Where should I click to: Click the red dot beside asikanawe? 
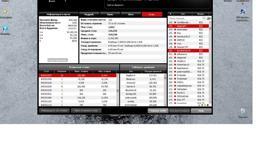tap(175, 54)
